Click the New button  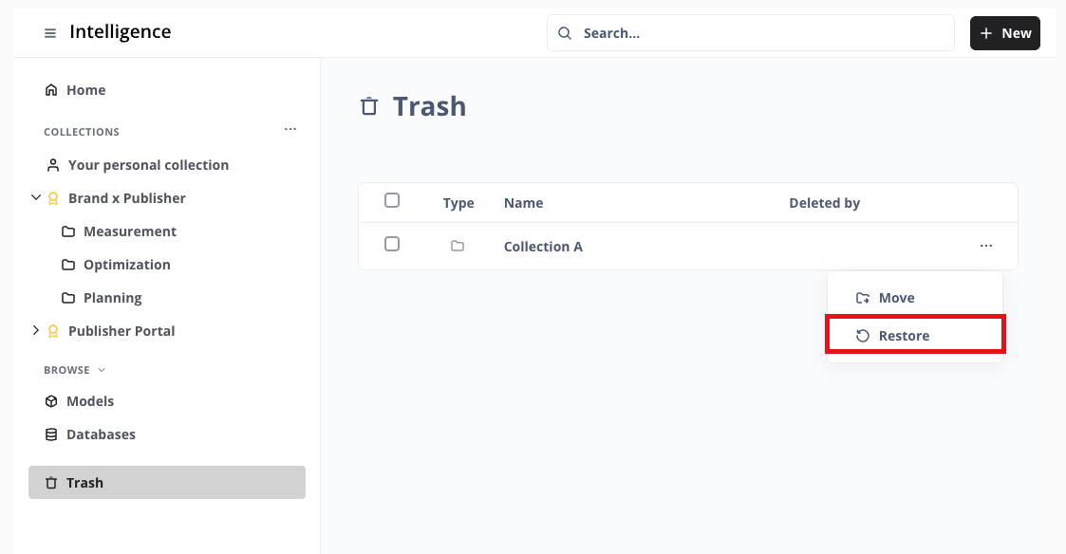pyautogui.click(x=1004, y=33)
